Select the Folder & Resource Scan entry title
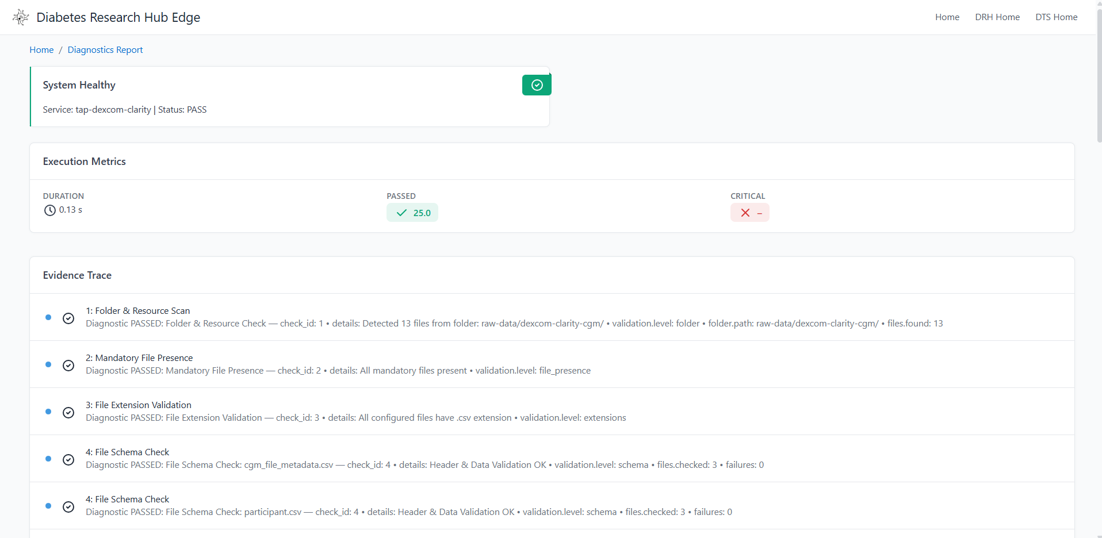The image size is (1102, 538). click(x=137, y=311)
